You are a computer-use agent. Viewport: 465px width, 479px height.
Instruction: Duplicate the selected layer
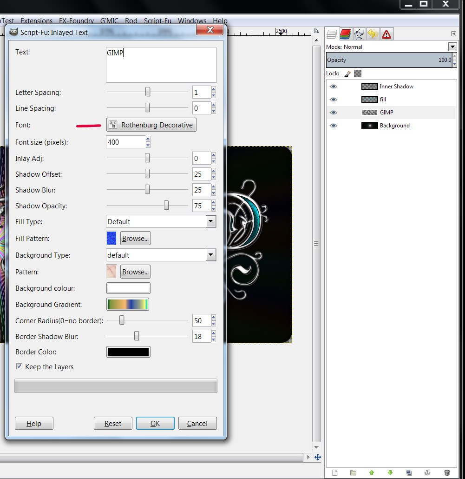[x=409, y=472]
